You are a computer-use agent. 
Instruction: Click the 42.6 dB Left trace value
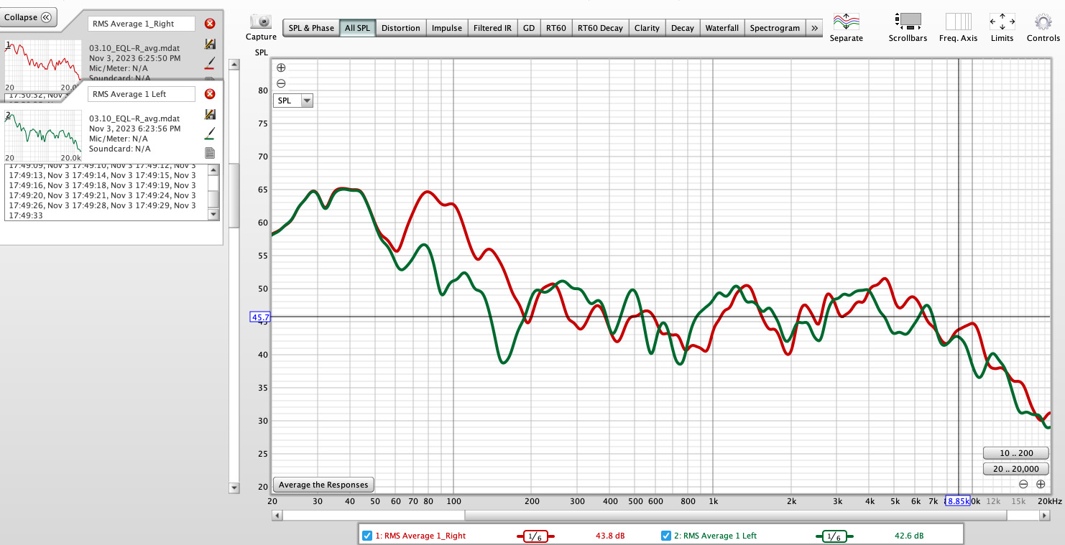pos(908,536)
